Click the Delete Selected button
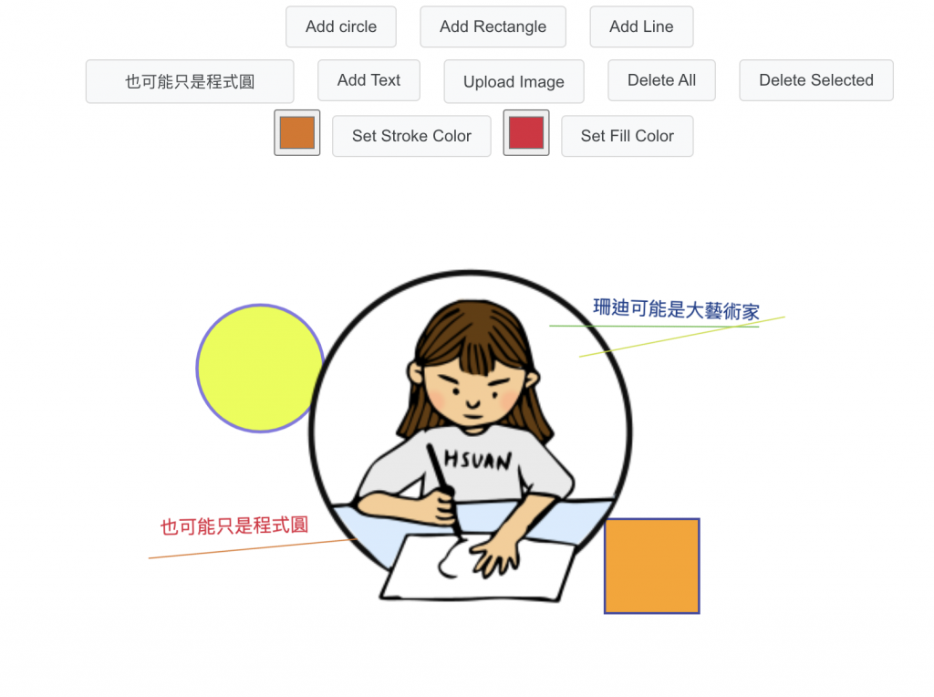 tap(816, 80)
